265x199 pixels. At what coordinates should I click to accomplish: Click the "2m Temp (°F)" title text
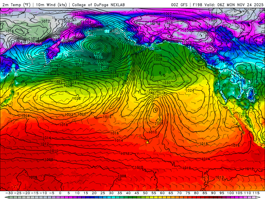(16, 5)
